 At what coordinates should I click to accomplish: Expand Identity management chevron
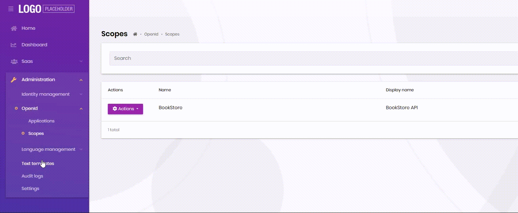coord(81,94)
